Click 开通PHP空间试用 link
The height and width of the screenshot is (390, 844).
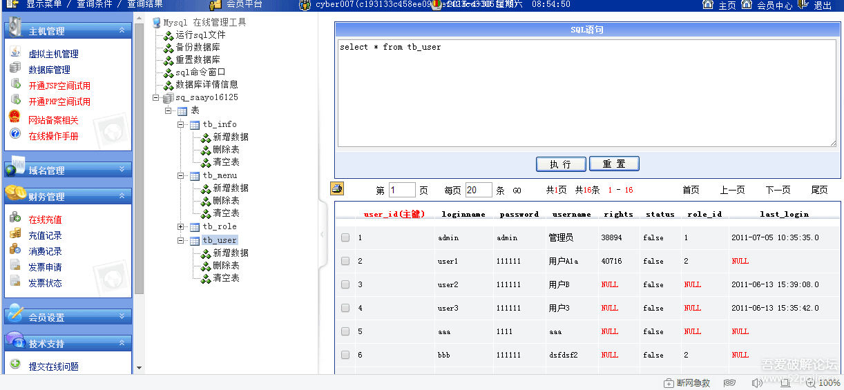pos(59,101)
